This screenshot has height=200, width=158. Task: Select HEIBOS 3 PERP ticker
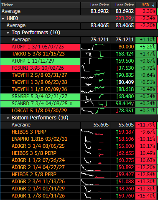tap(29, 132)
